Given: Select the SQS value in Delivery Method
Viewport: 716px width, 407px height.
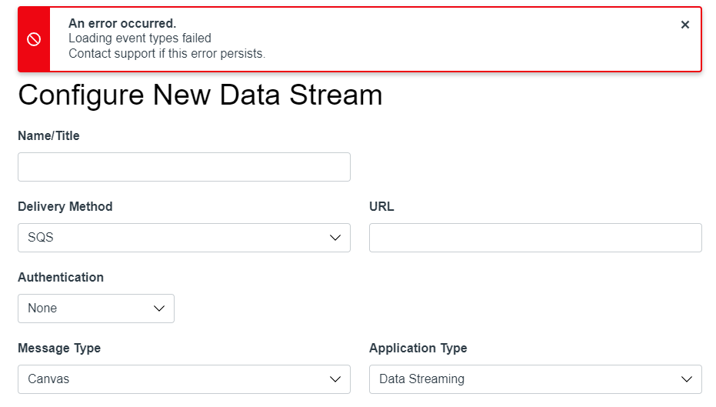Looking at the screenshot, I should tap(42, 238).
